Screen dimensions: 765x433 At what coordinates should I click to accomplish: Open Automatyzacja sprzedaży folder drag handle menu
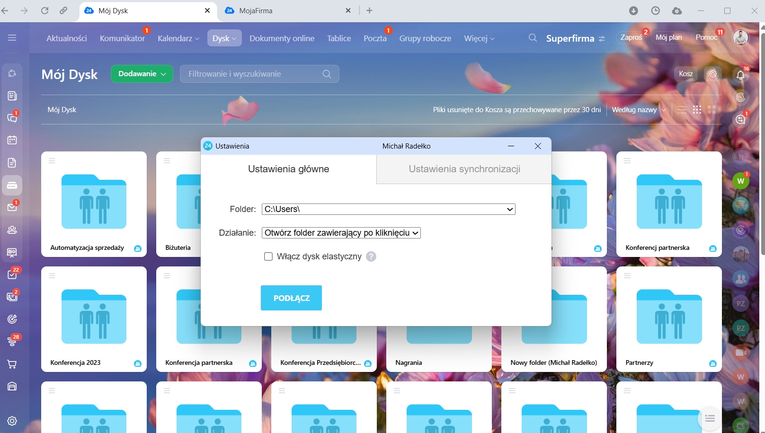52,161
